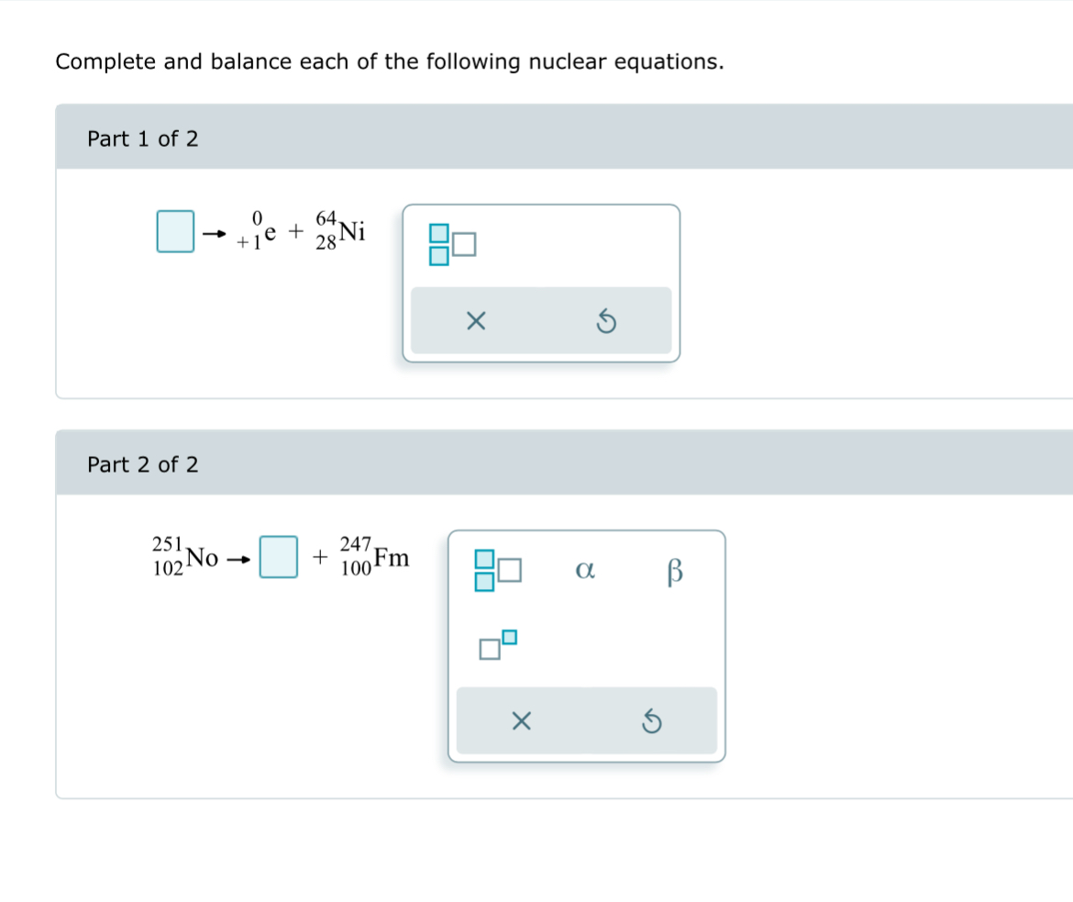This screenshot has height=902, width=1073.
Task: Click the undo arrow in Part 2 palette
Action: pos(652,721)
